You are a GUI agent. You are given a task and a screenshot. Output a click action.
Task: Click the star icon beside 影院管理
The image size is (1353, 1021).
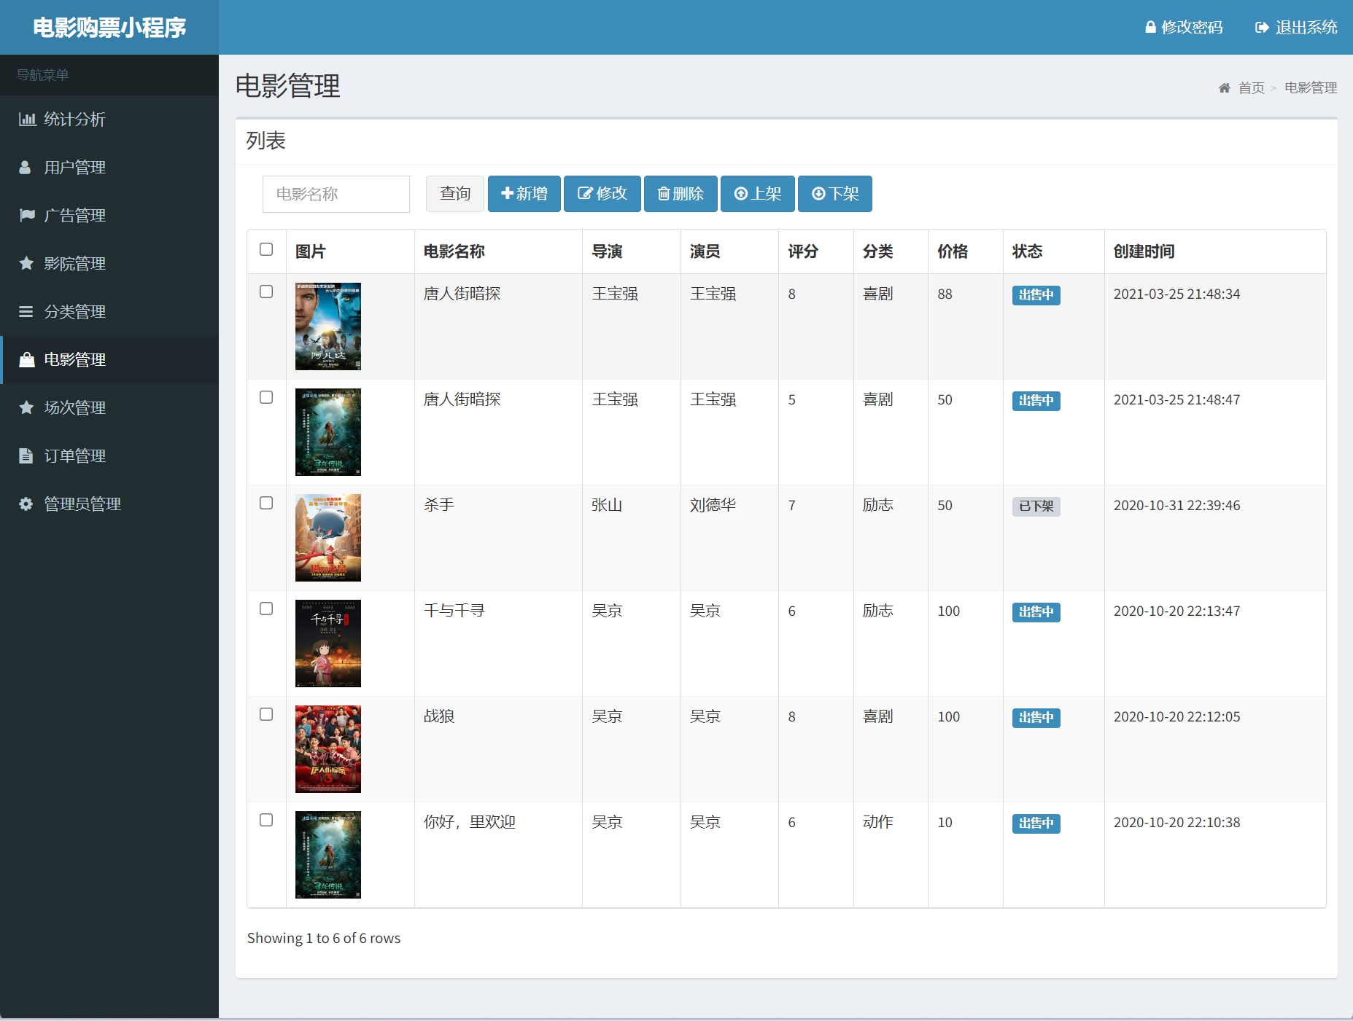[26, 263]
